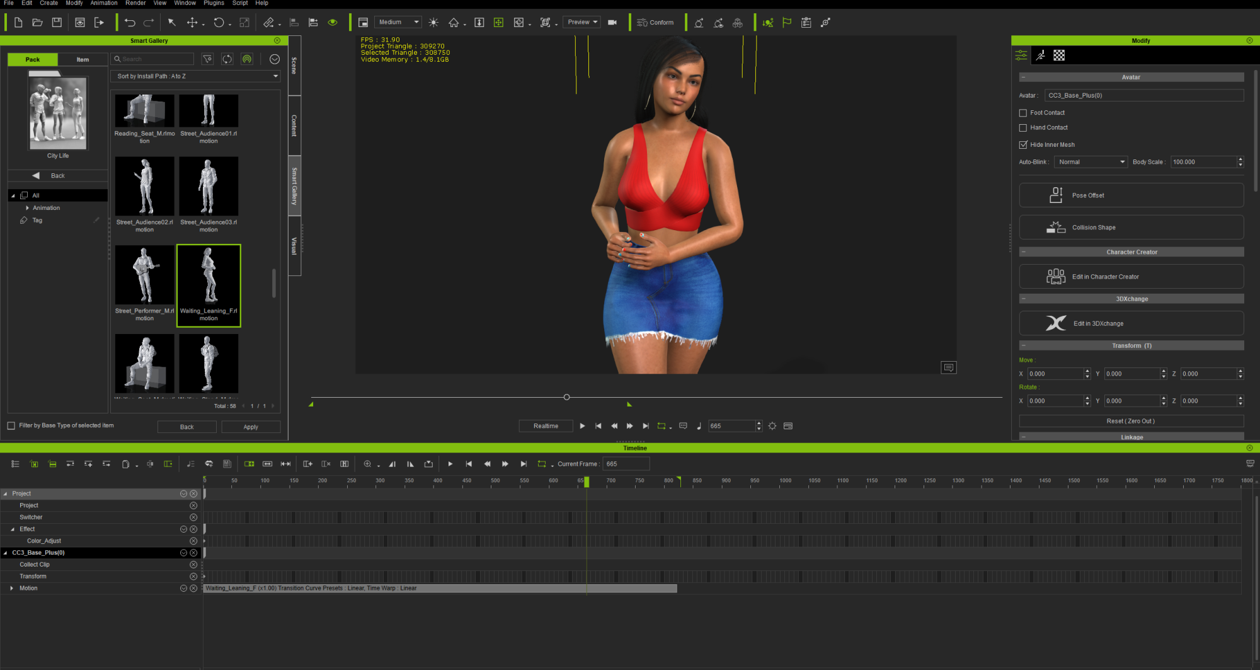Uncheck the Hide Inner Mesh checkbox
1260x670 pixels.
point(1023,145)
